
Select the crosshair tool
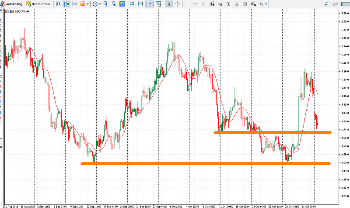coord(178,4)
